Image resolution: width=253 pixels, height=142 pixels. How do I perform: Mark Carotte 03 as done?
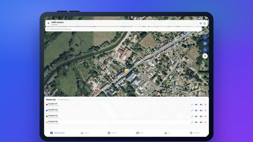click(x=192, y=116)
